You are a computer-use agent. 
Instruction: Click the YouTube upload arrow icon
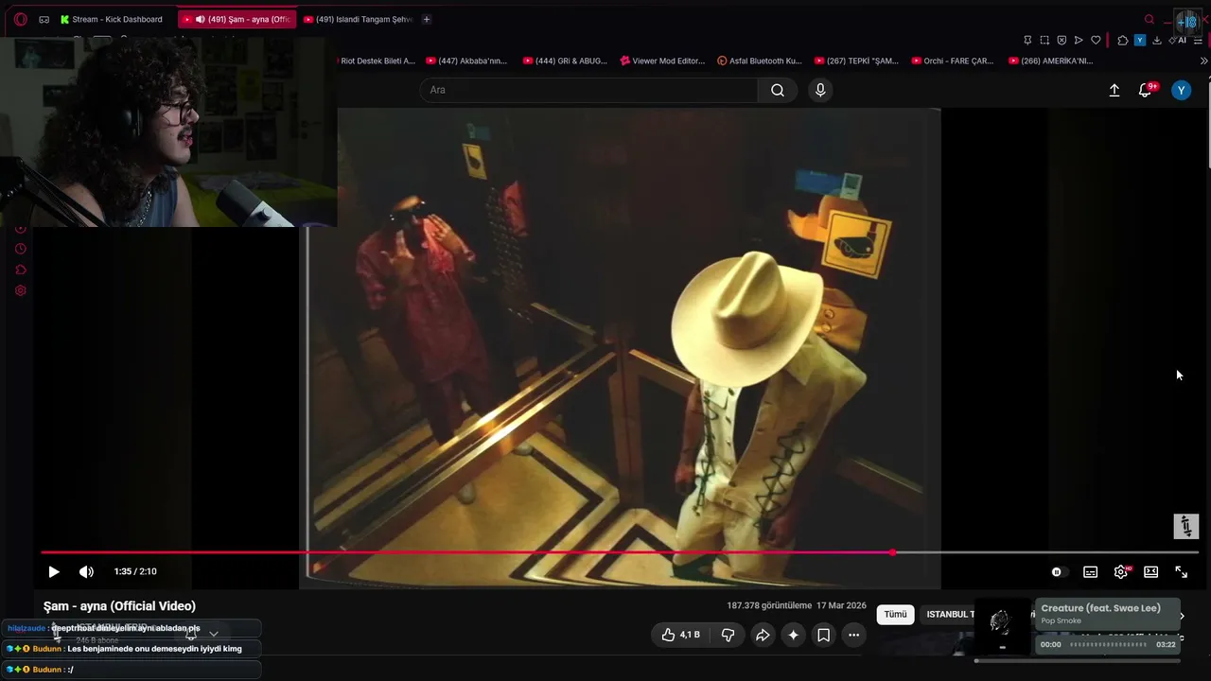point(1114,90)
